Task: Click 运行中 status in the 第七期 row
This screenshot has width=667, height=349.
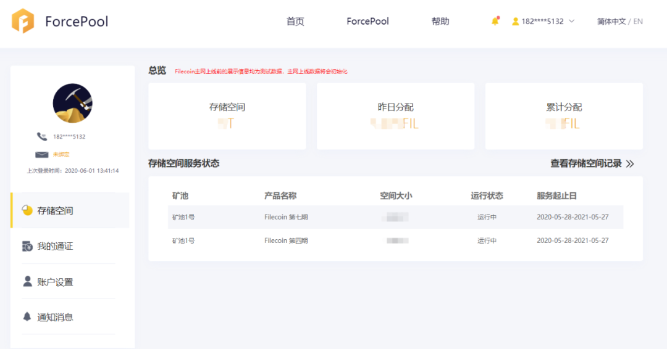Action: pyautogui.click(x=487, y=217)
